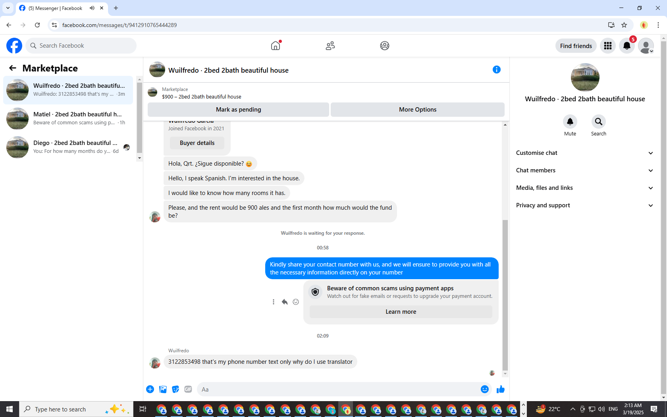Screen dimensions: 667x417
Task: Click the Search Facebook field
Action: pyautogui.click(x=81, y=46)
